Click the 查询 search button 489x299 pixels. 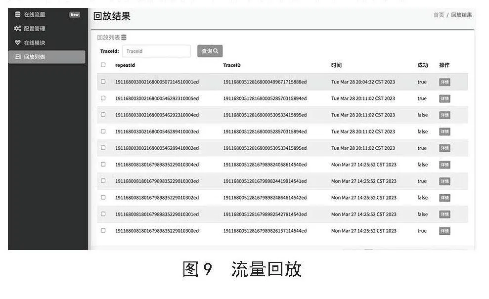point(210,51)
